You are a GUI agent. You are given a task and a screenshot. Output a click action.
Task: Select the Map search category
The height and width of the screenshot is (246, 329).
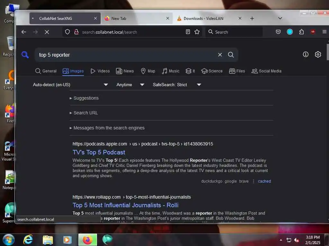pyautogui.click(x=148, y=71)
